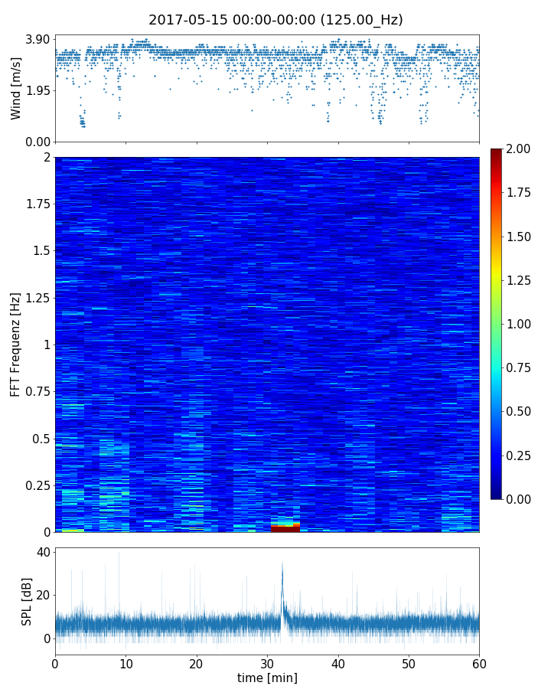Click the dark red hotspot in the spectrogram
Image resolution: width=551 pixels, height=689 pixels.
pos(285,527)
